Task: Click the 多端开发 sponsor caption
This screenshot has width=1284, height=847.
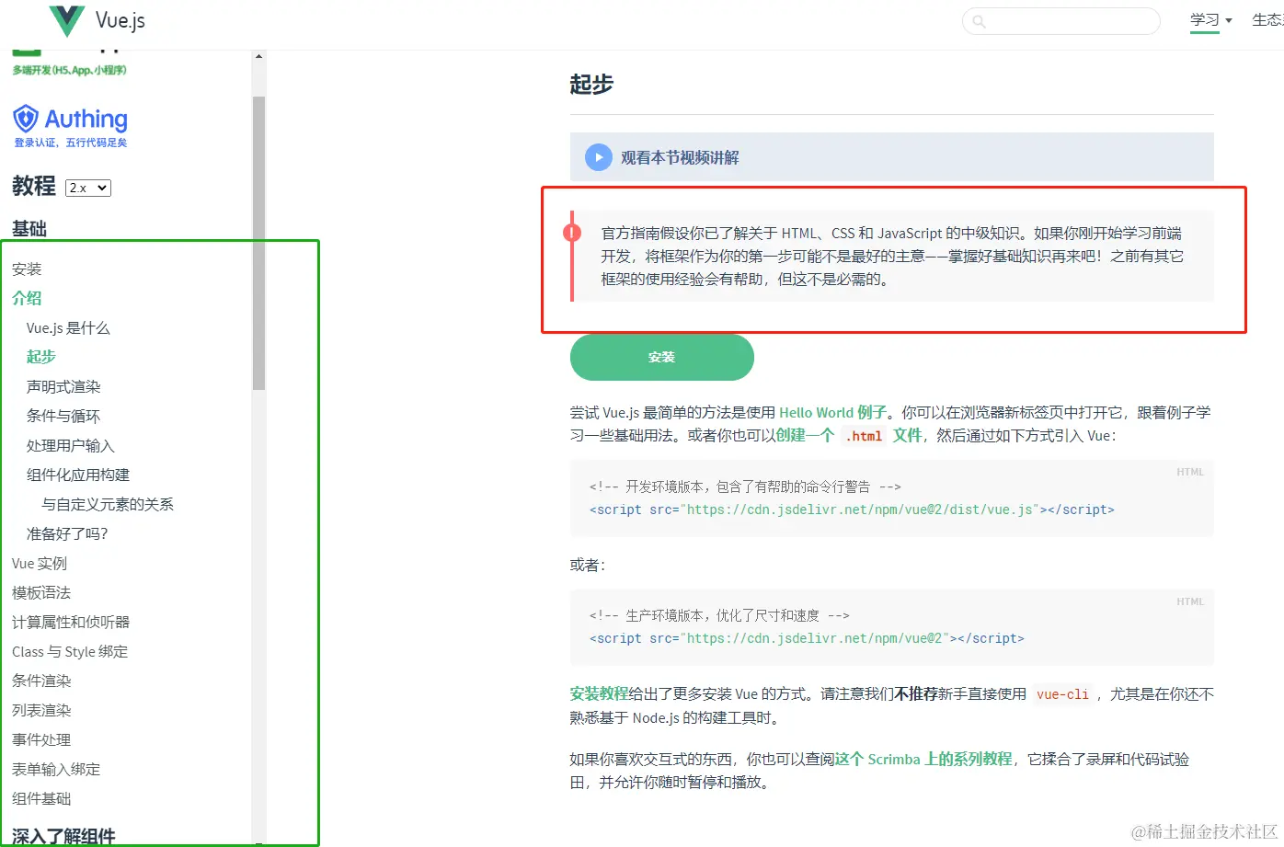Action: click(70, 70)
